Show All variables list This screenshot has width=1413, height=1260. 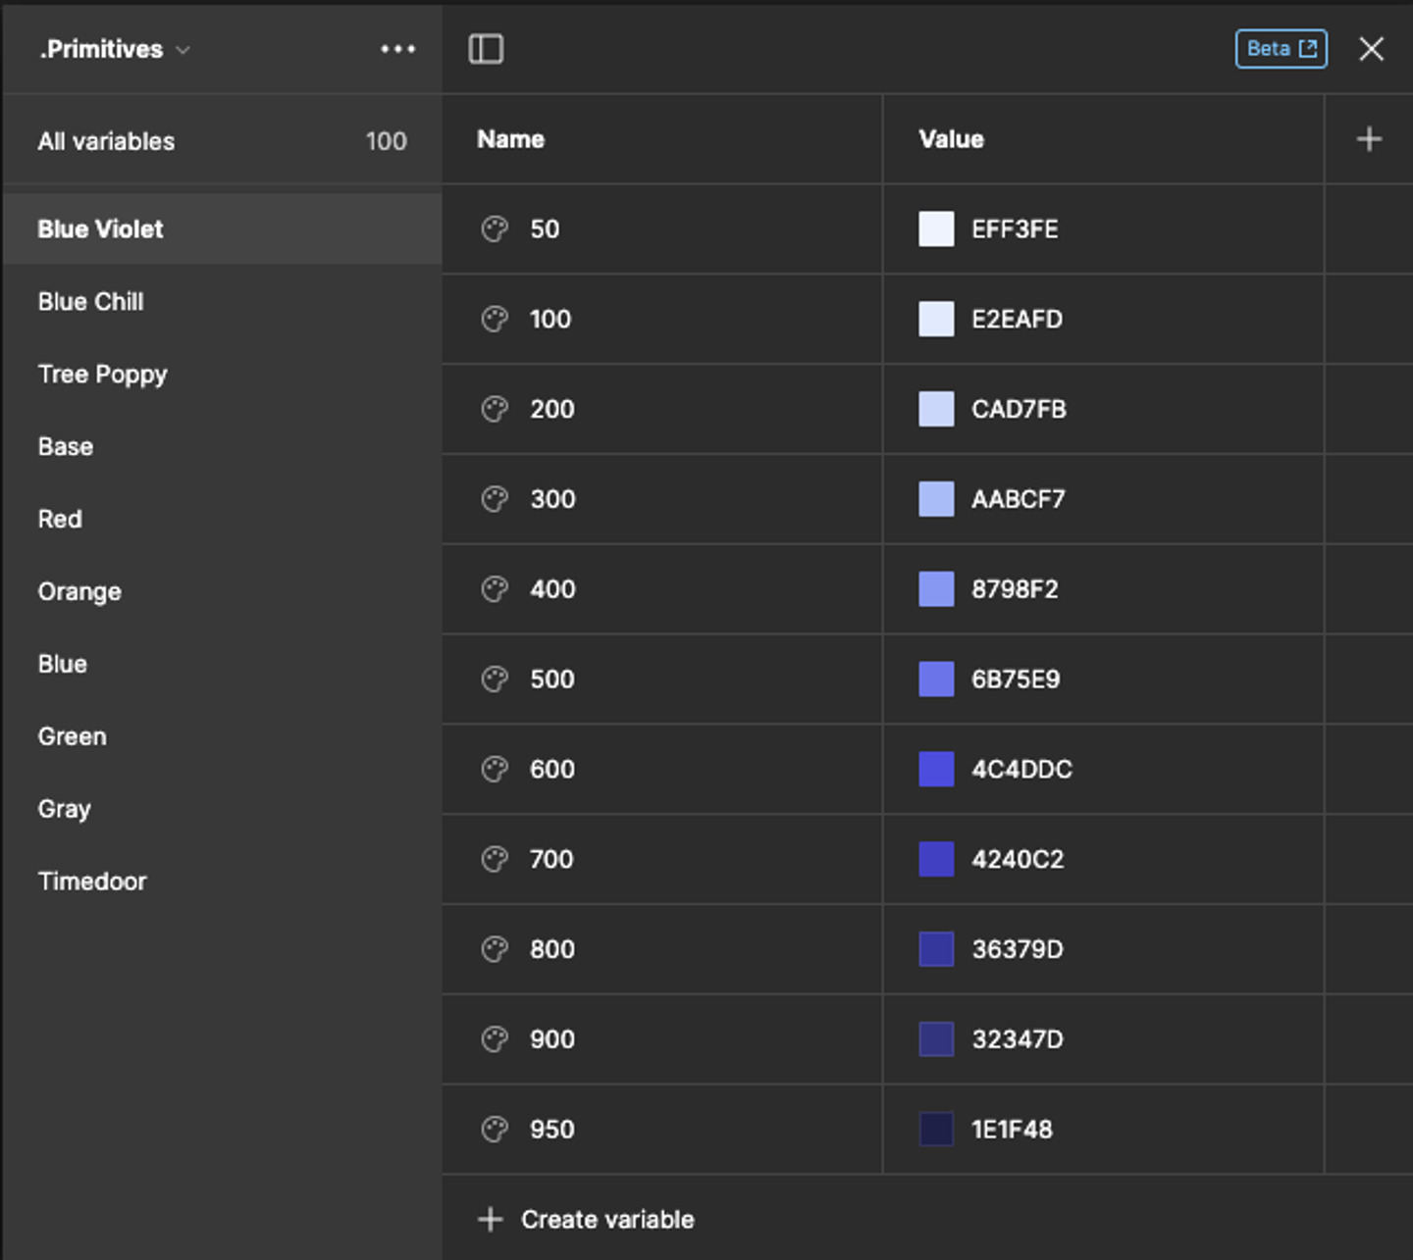pyautogui.click(x=107, y=141)
